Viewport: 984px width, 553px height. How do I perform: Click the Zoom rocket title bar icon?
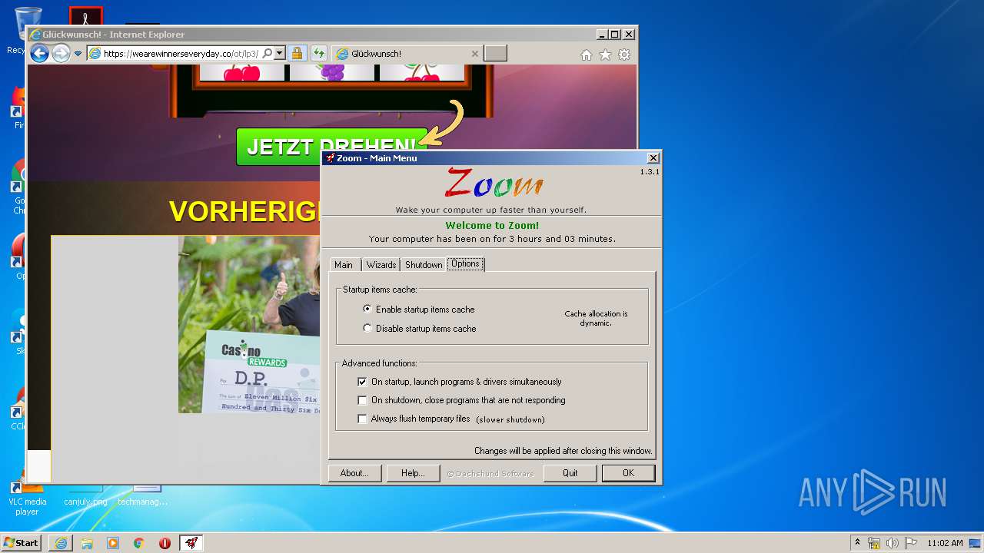coord(330,158)
